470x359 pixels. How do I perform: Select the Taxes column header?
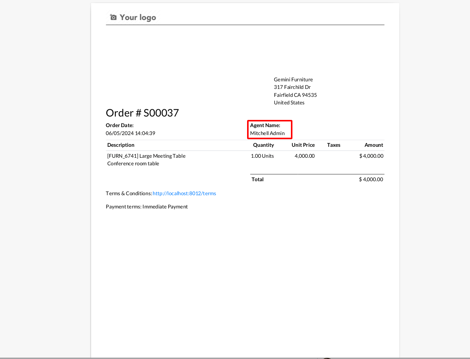coord(334,145)
